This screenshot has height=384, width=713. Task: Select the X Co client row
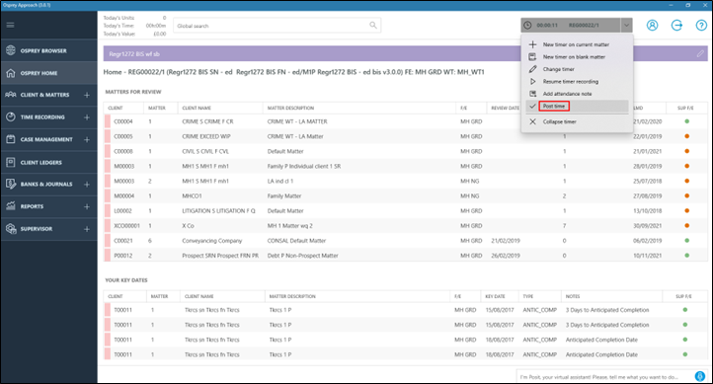(405, 226)
